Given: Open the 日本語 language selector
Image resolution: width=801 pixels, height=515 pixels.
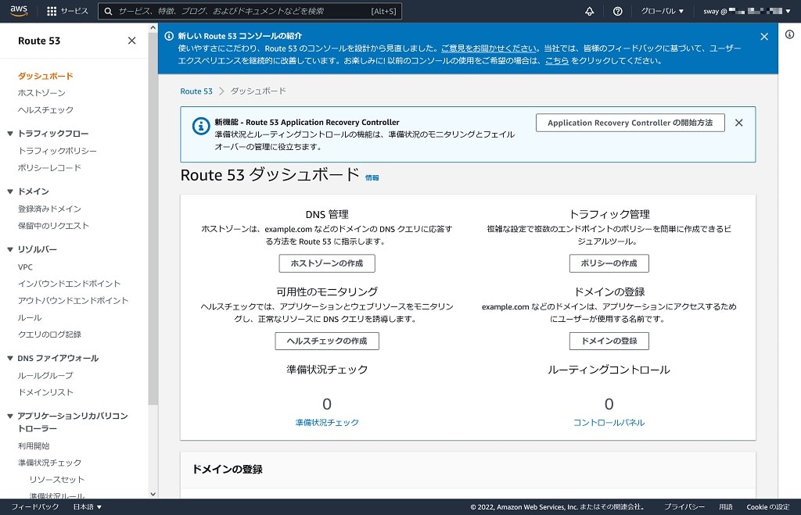Looking at the screenshot, I should 88,507.
